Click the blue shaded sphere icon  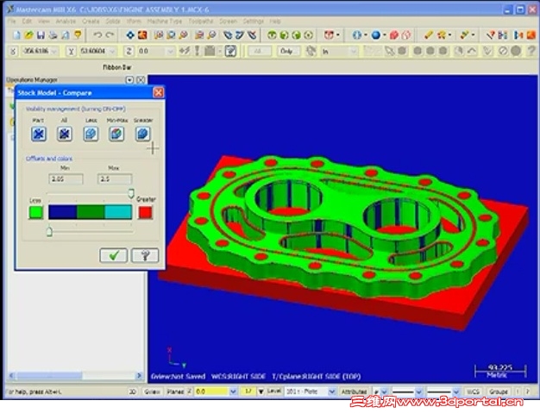tap(376, 34)
